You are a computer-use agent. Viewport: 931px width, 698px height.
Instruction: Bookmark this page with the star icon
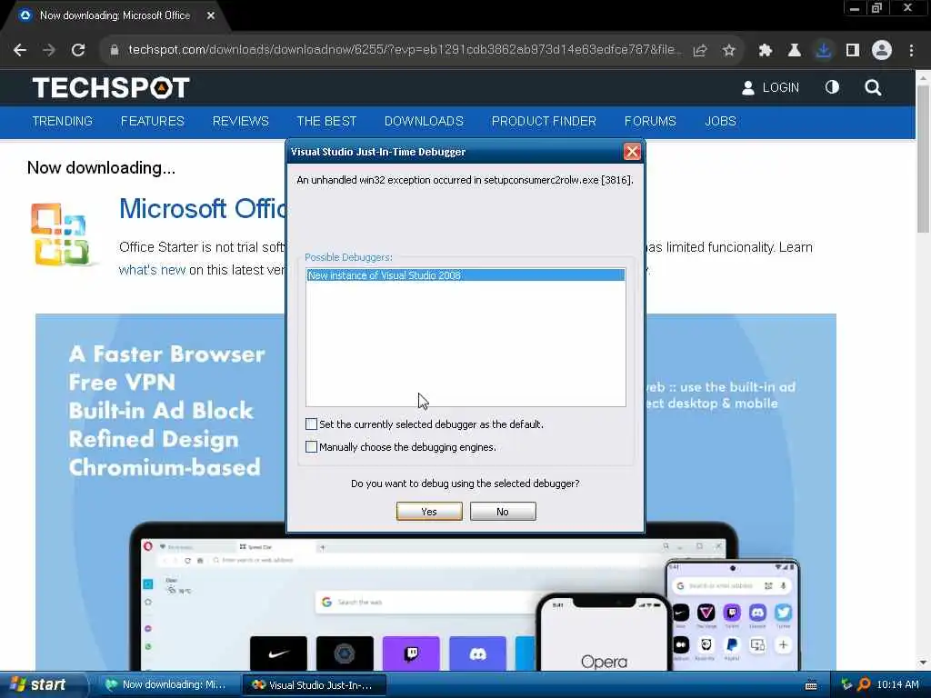pos(729,51)
